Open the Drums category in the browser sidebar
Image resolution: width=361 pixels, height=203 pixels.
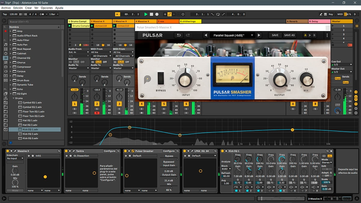(x=6, y=49)
